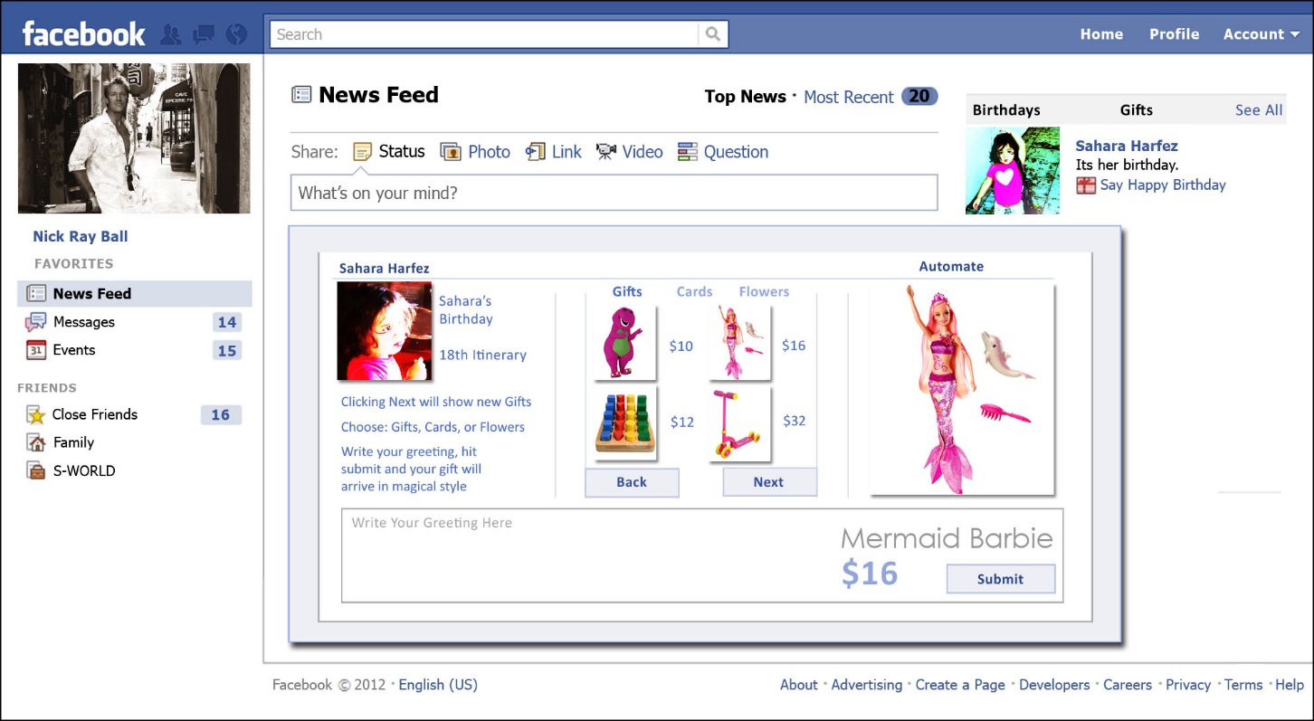This screenshot has width=1314, height=721.
Task: Open the Create a Page footer link
Action: pos(960,685)
